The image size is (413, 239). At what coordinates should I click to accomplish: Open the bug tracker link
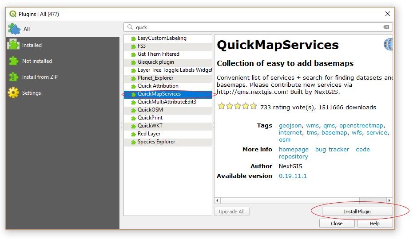click(x=332, y=150)
